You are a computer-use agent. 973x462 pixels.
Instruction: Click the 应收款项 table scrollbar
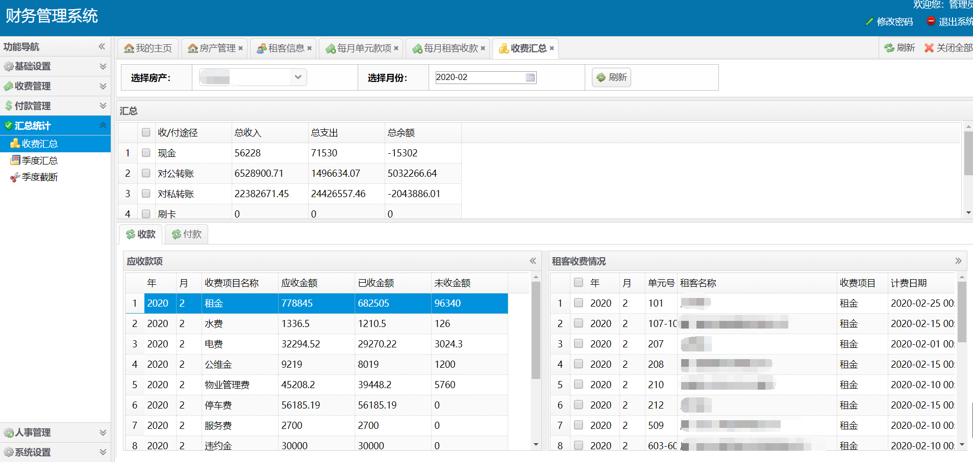tap(536, 331)
